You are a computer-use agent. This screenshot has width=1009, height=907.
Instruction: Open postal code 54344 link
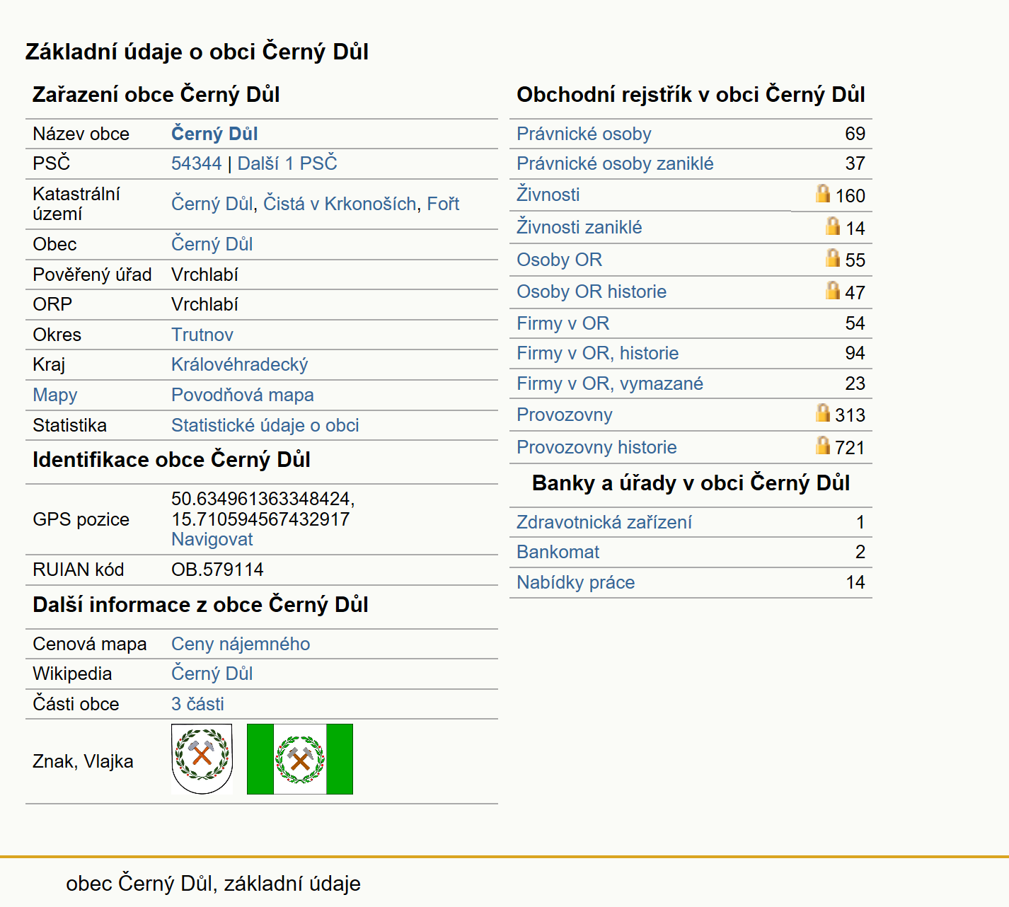pos(197,163)
